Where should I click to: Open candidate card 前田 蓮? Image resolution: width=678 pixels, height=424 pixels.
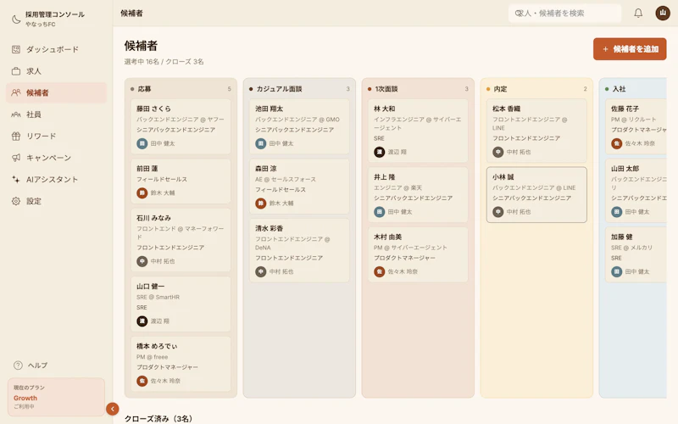click(x=181, y=181)
